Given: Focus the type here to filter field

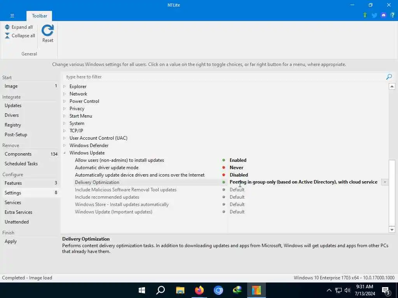Looking at the screenshot, I should [x=223, y=77].
